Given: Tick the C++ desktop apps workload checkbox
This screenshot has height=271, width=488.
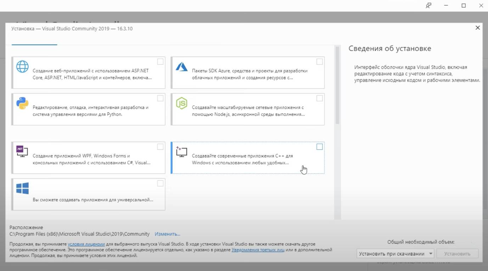Looking at the screenshot, I should pyautogui.click(x=320, y=146).
